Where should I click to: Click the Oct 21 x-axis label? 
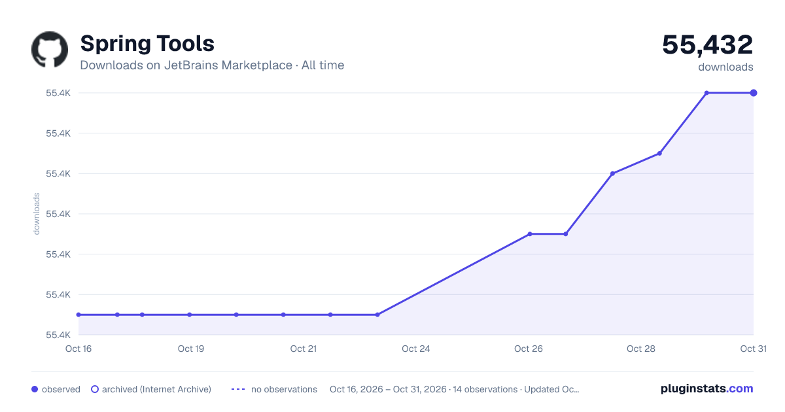[304, 349]
